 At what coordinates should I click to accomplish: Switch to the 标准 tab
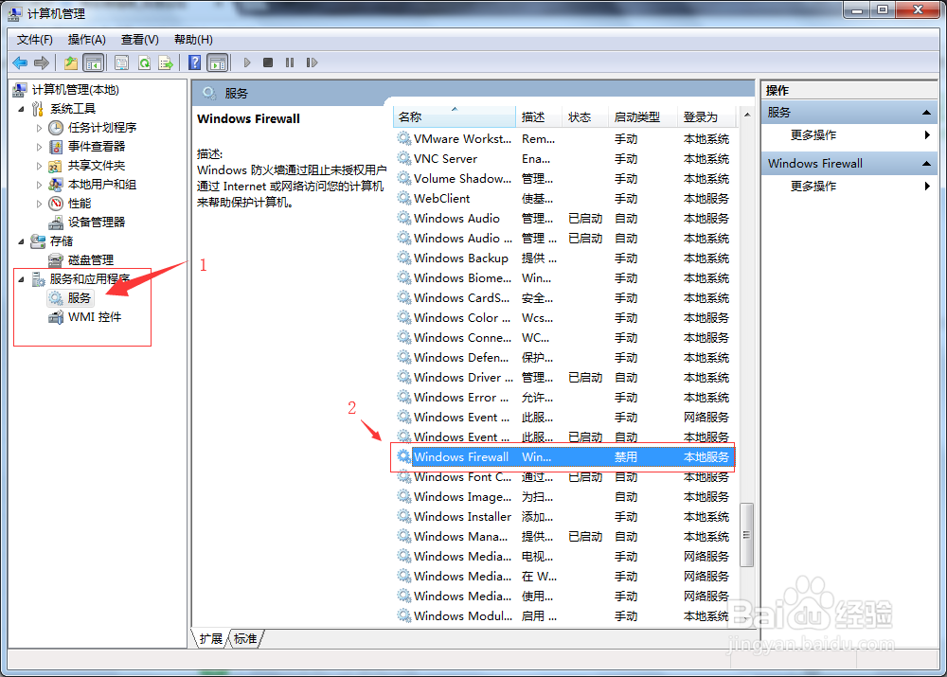[x=245, y=638]
